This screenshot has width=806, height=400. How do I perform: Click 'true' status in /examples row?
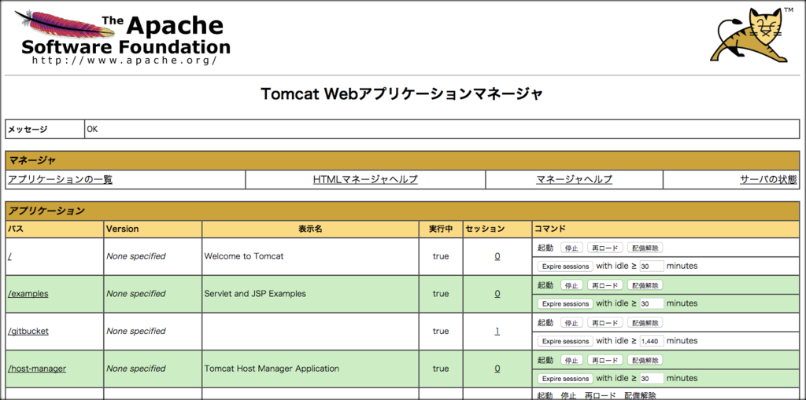441,294
